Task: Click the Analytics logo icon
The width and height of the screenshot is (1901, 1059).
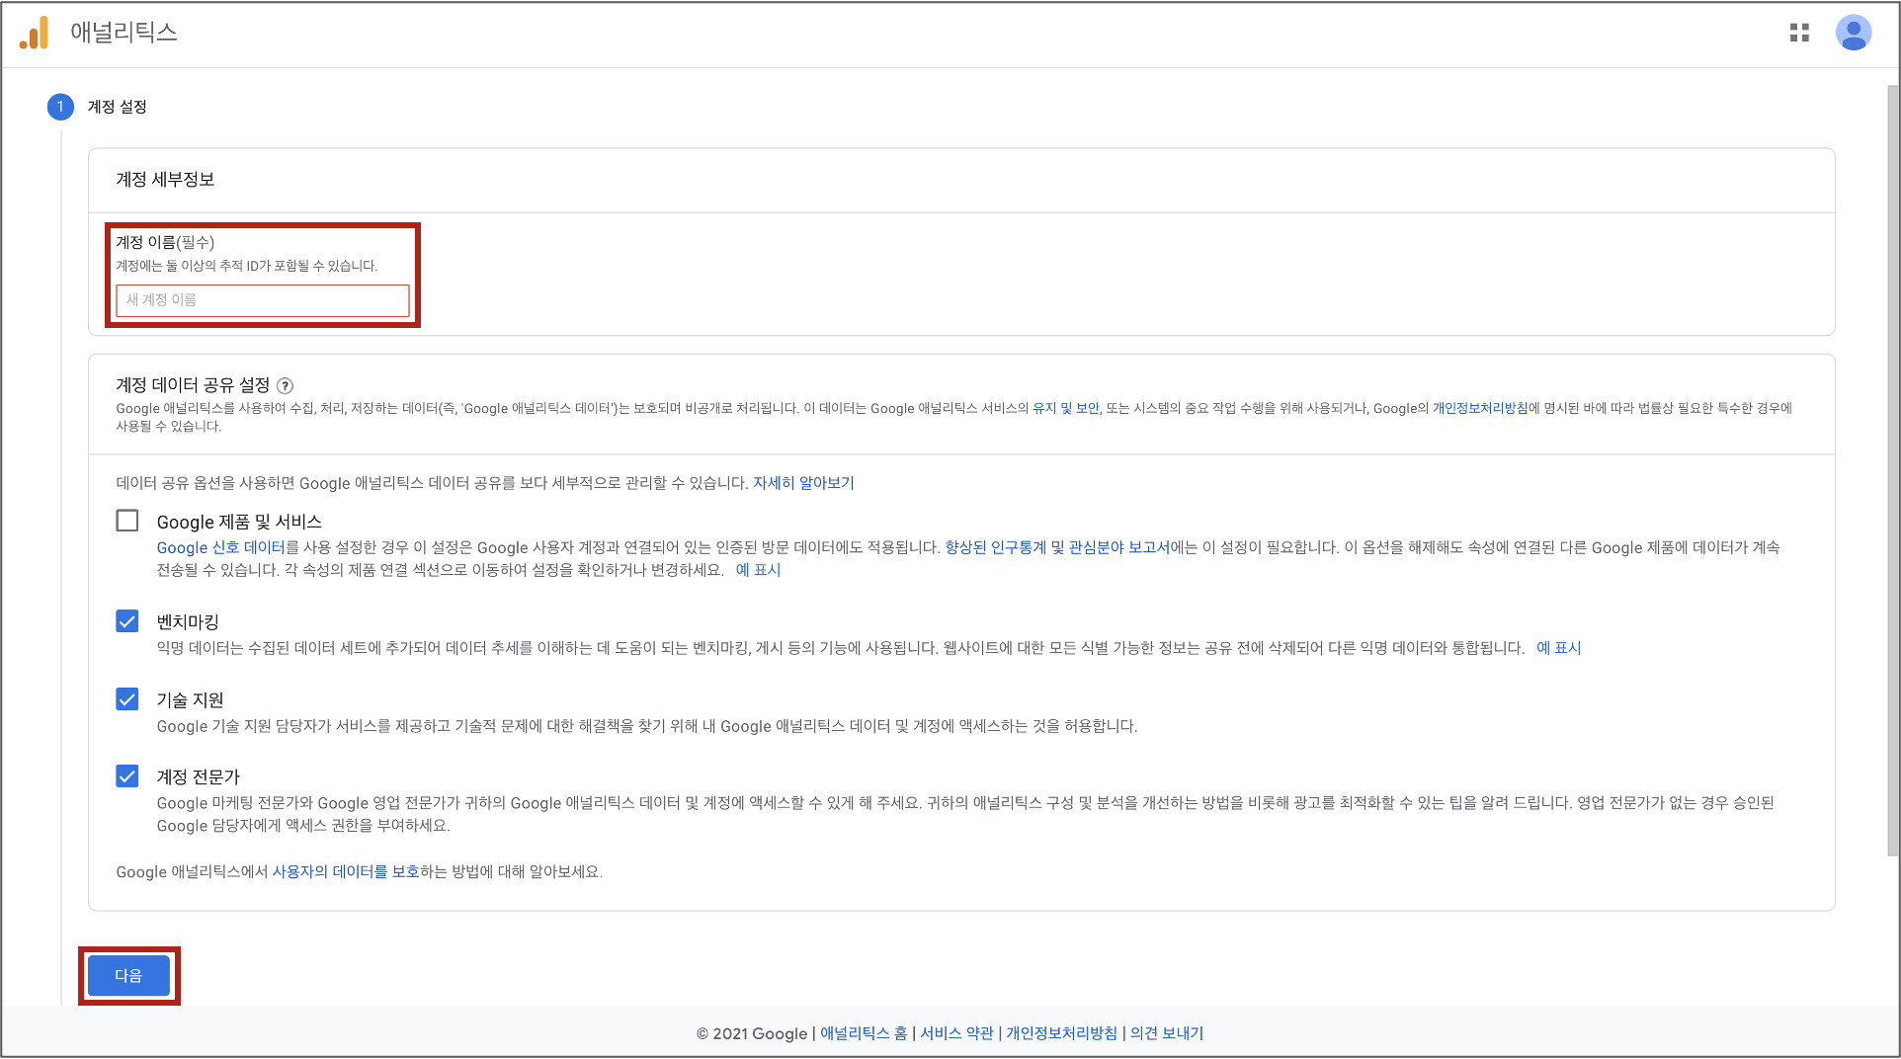Action: click(x=34, y=33)
